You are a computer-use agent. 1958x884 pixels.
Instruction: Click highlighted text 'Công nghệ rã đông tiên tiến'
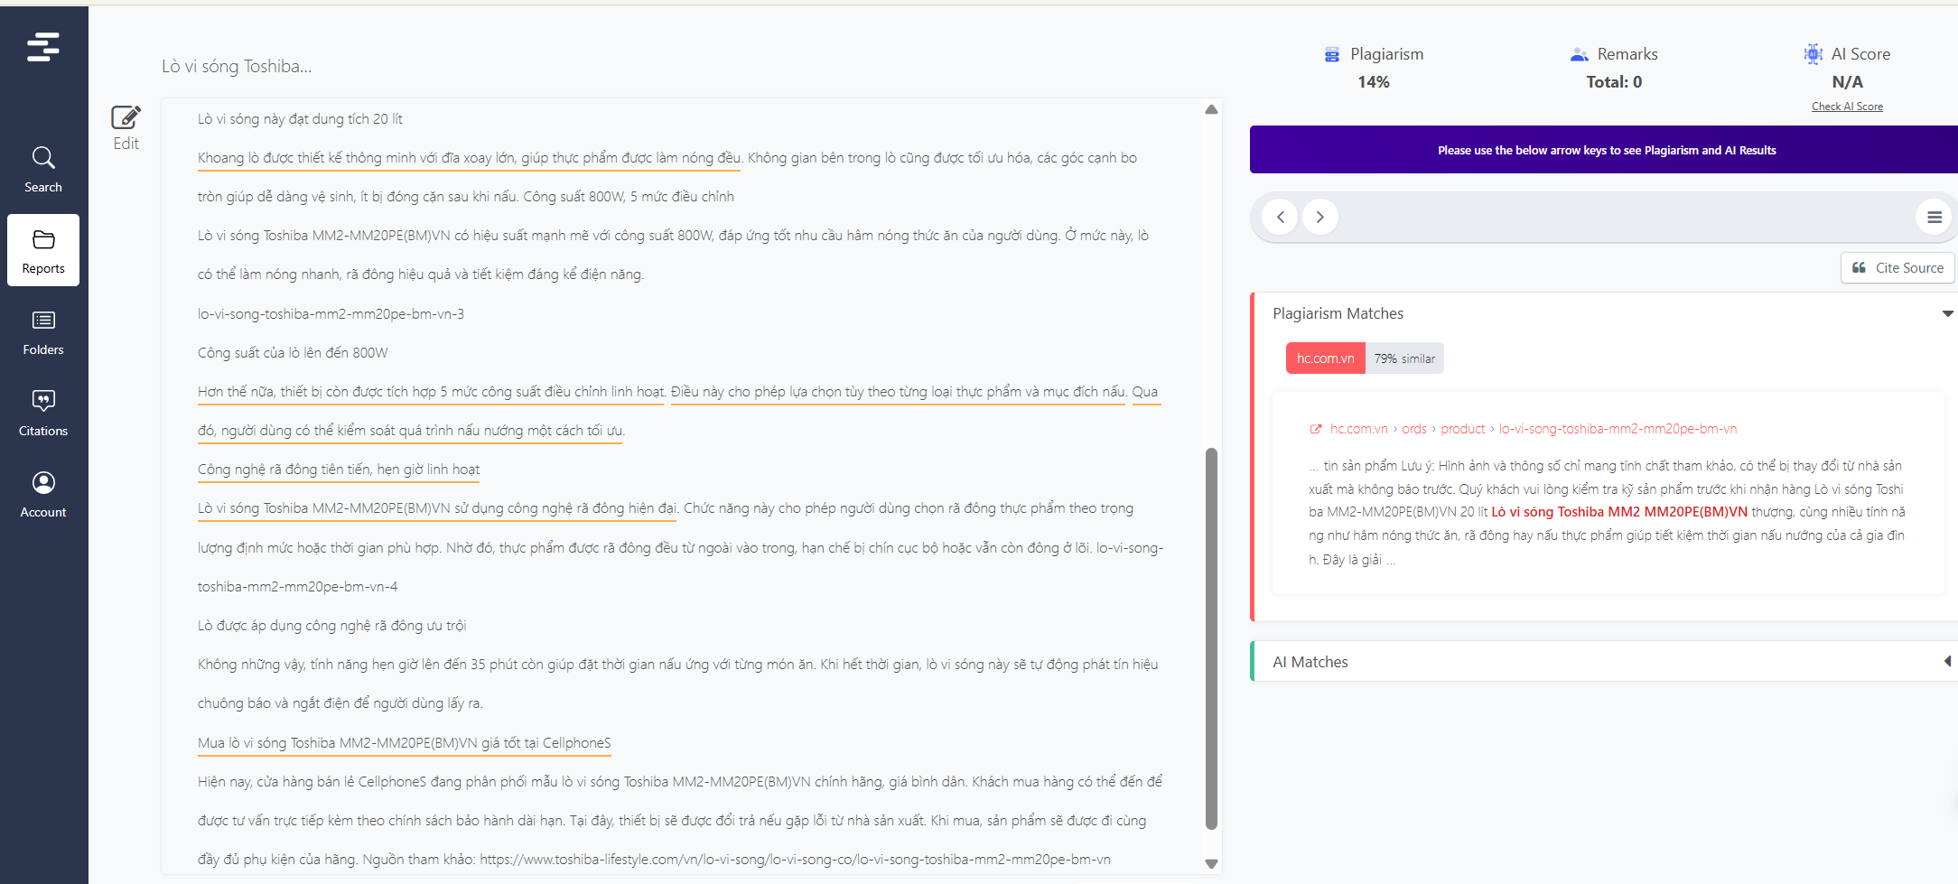(x=339, y=470)
